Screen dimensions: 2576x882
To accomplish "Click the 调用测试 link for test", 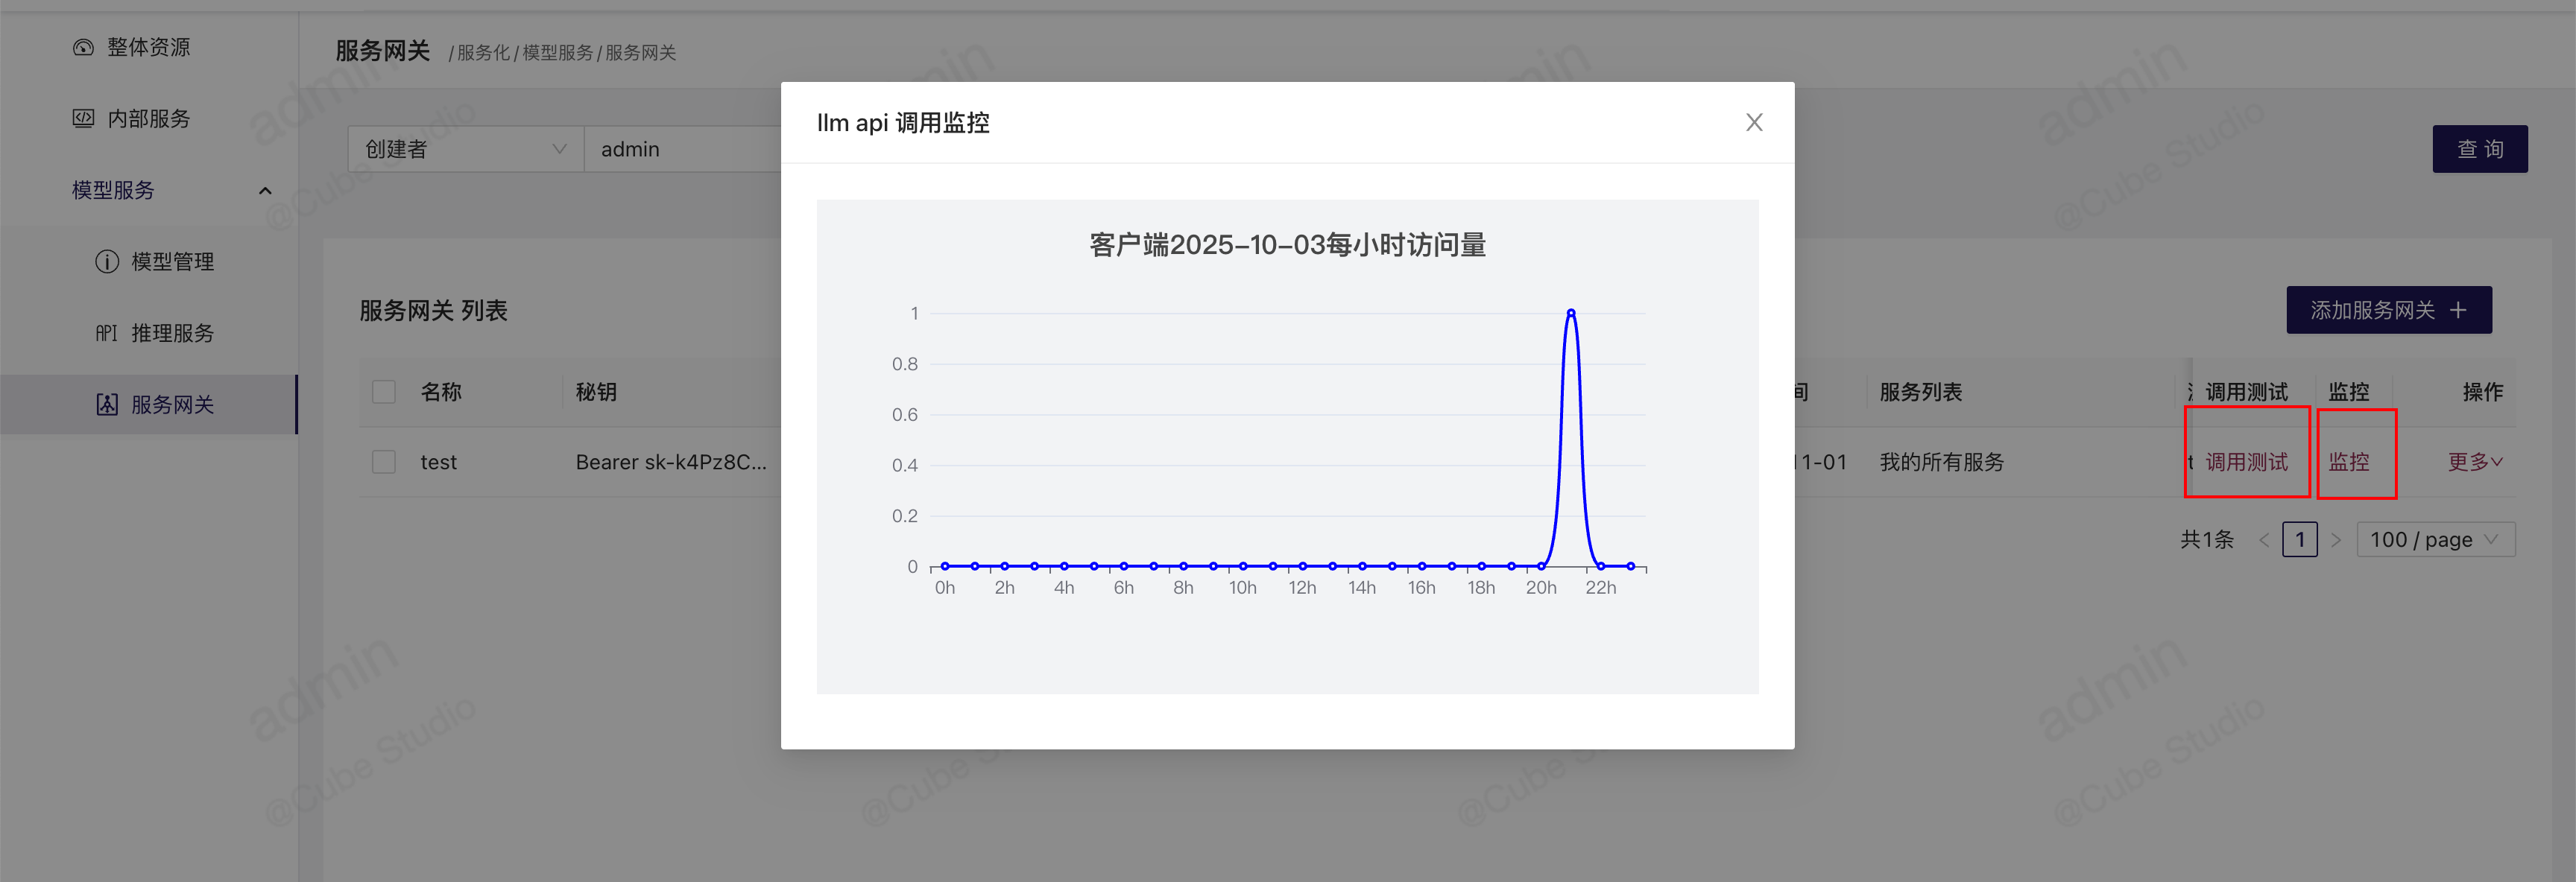I will 2246,463.
